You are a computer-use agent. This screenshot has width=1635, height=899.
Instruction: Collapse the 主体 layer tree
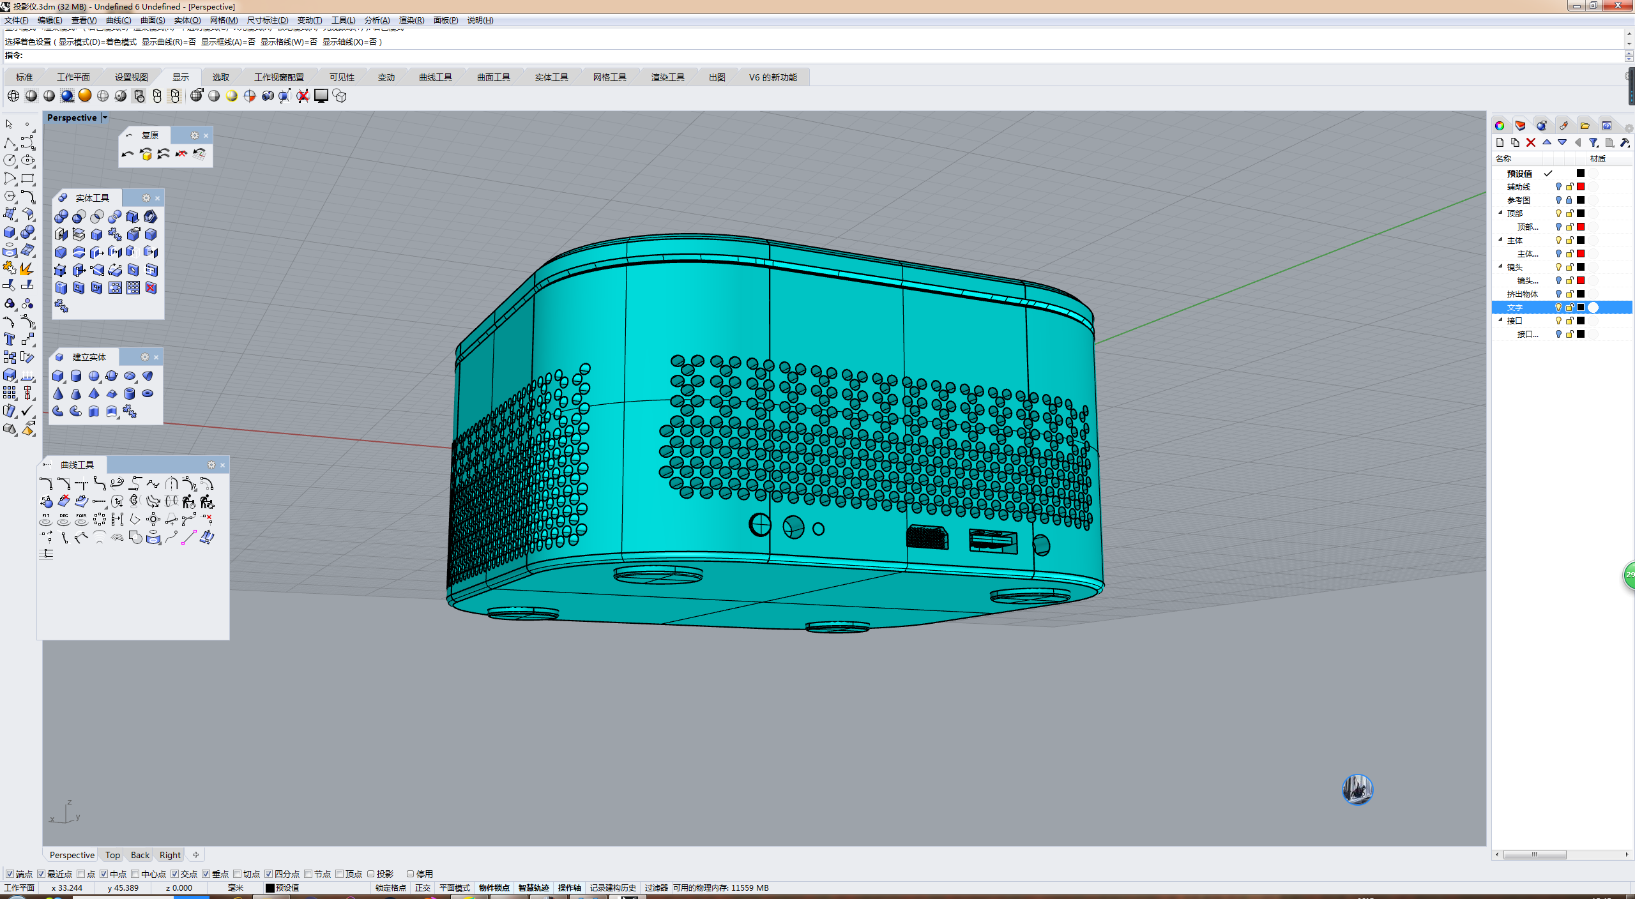(1501, 240)
